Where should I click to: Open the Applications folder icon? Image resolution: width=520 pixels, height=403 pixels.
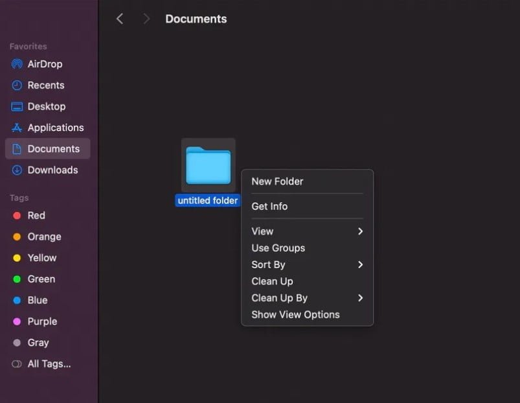pyautogui.click(x=17, y=128)
